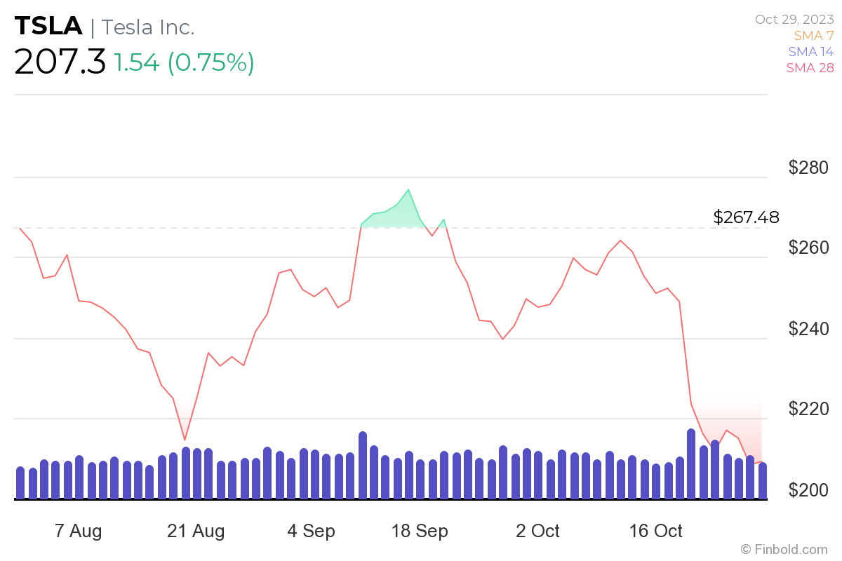The width and height of the screenshot is (842, 561).
Task: Click the $200 axis label
Action: click(808, 489)
